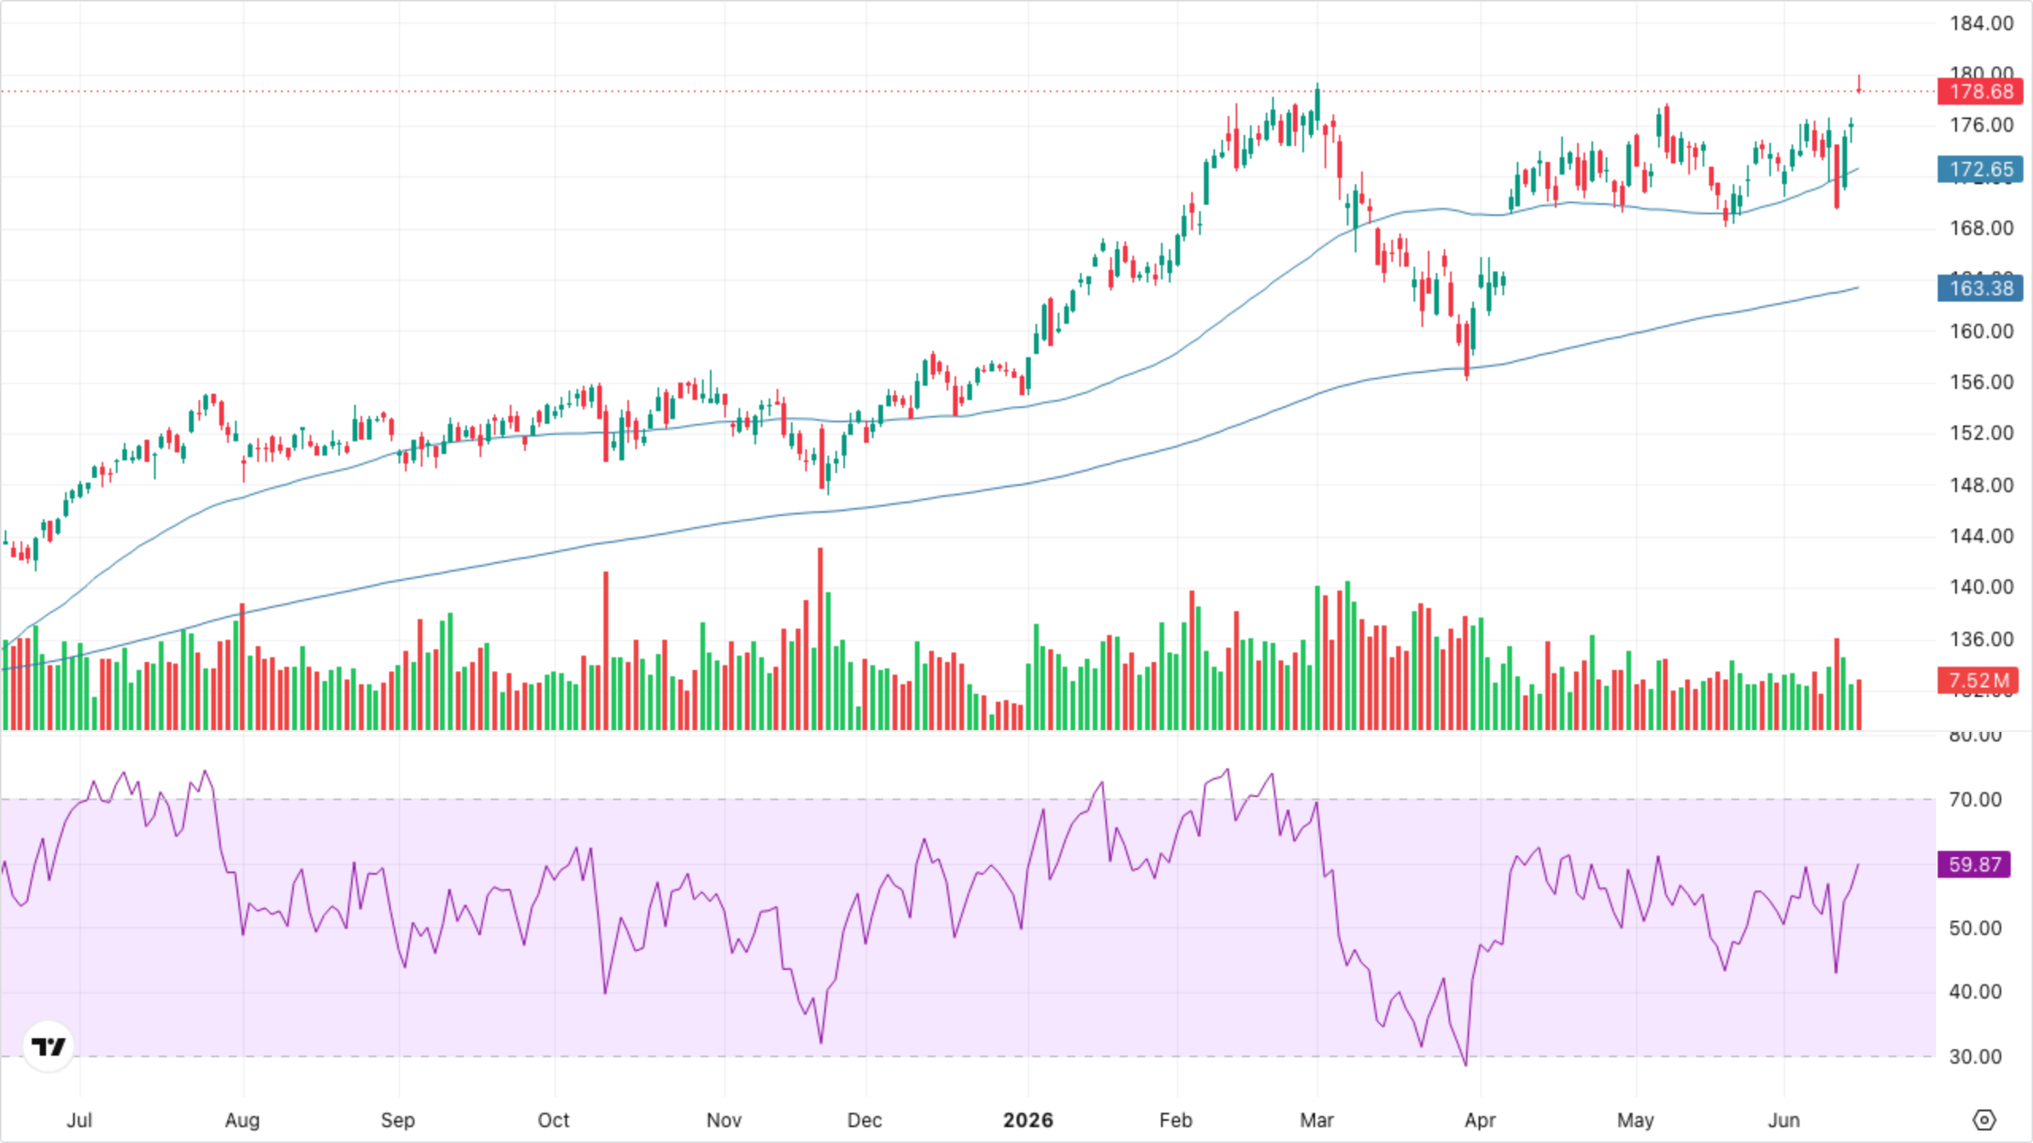Image resolution: width=2033 pixels, height=1143 pixels.
Task: Select the Jun date axis label
Action: click(x=1784, y=1120)
